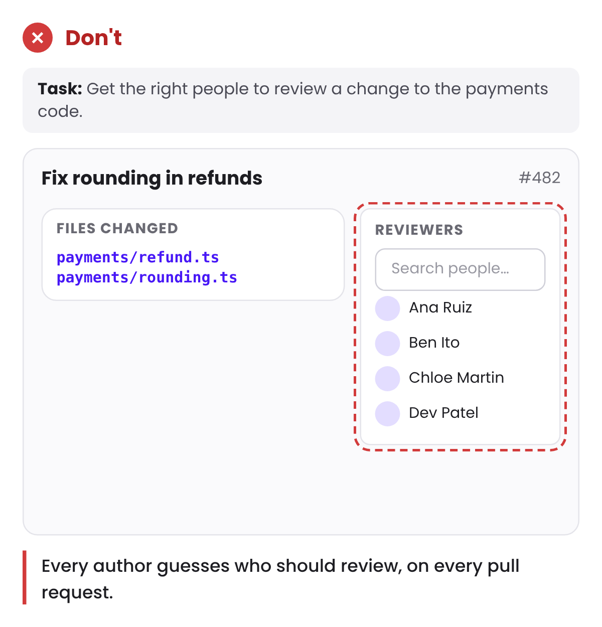The width and height of the screenshot is (602, 627).
Task: Select reviewer Dev Patel
Action: (460, 413)
